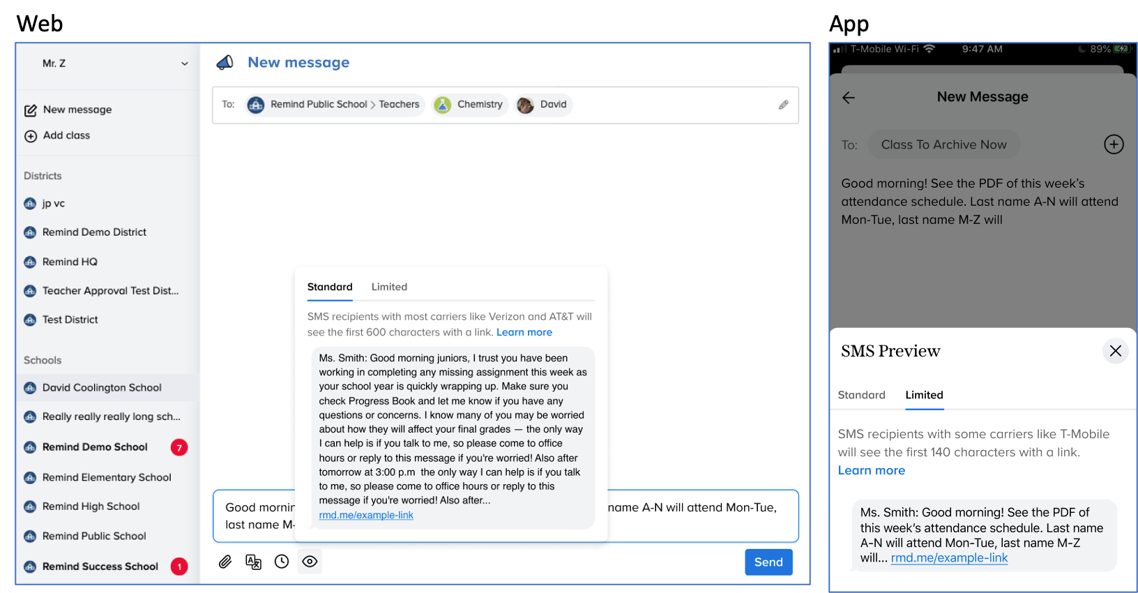Click the red 7 badge on Remind Demo School
This screenshot has height=593, width=1138.
179,448
